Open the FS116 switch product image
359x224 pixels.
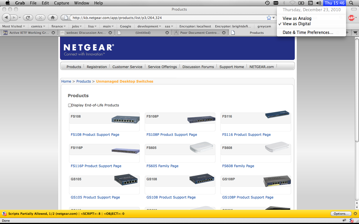(277, 115)
